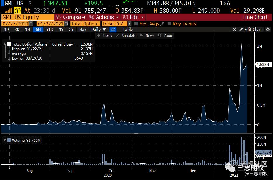Image resolution: width=273 pixels, height=180 pixels.
Task: Click the O 354.83P open value
Action: (x=130, y=11)
